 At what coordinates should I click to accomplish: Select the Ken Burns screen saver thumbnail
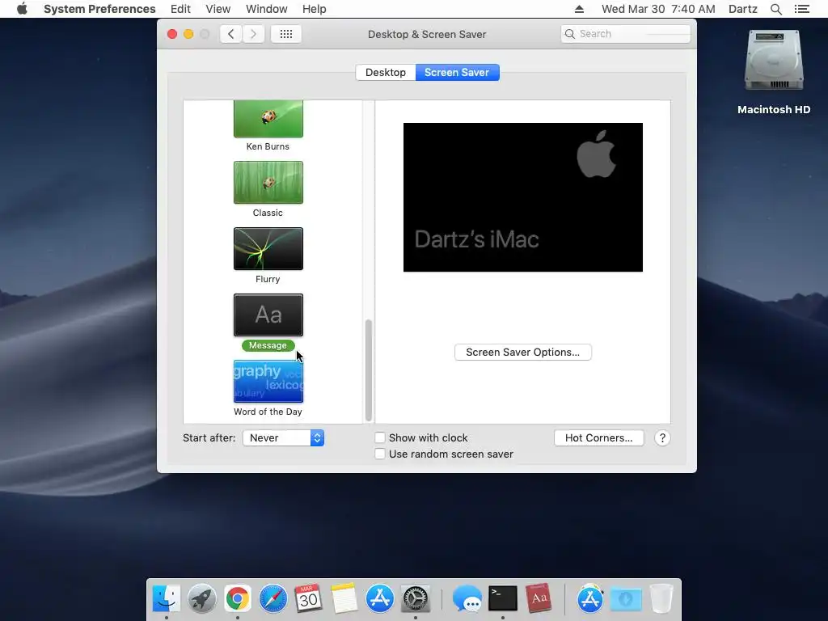coord(268,119)
